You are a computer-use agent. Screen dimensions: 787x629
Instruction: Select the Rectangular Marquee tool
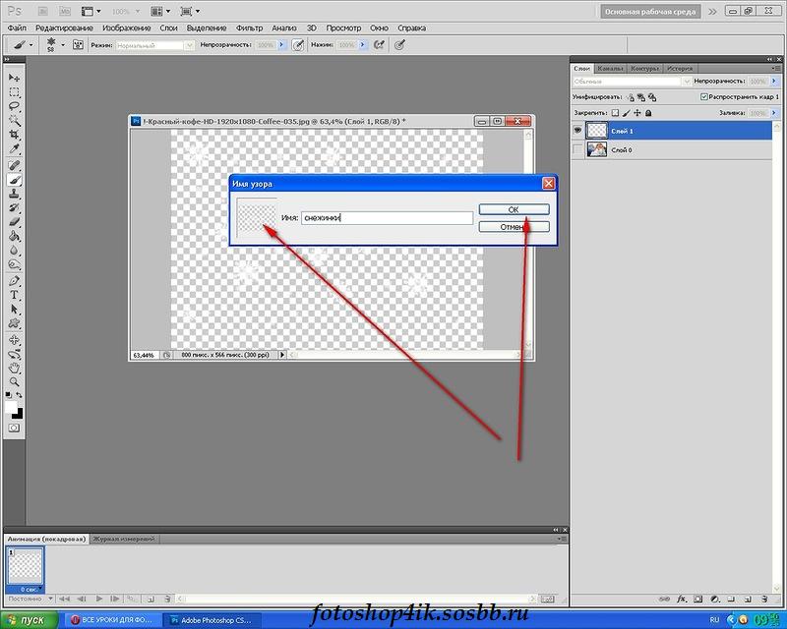[14, 92]
